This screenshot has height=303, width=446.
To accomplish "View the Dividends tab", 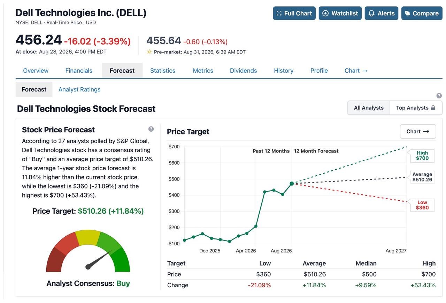I will [244, 71].
